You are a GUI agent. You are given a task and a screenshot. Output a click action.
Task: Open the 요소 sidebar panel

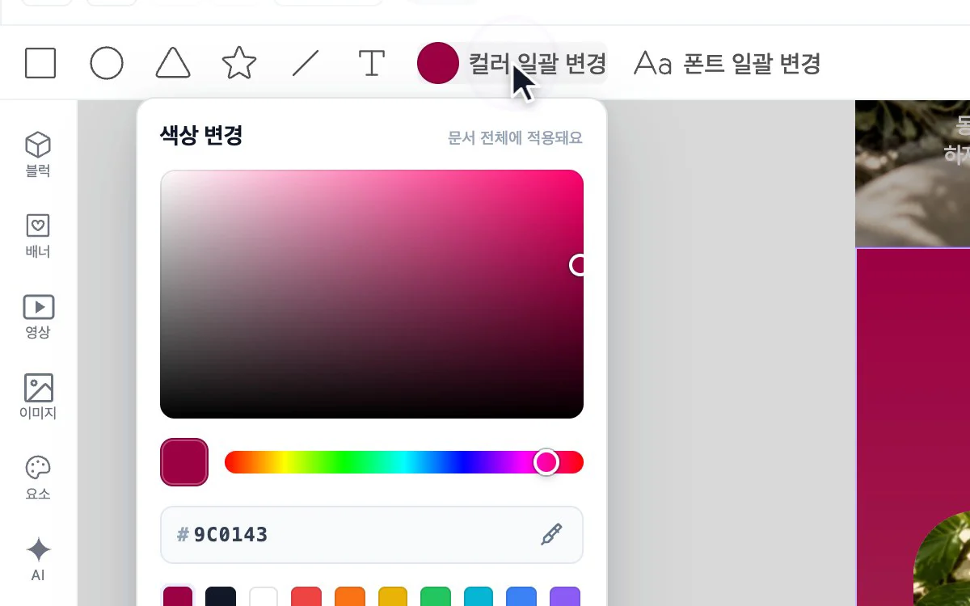tap(38, 478)
